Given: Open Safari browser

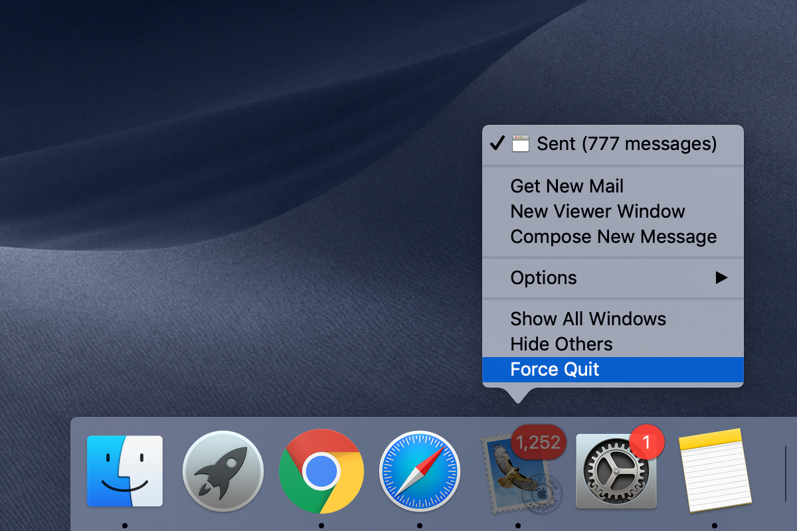Looking at the screenshot, I should coord(419,473).
